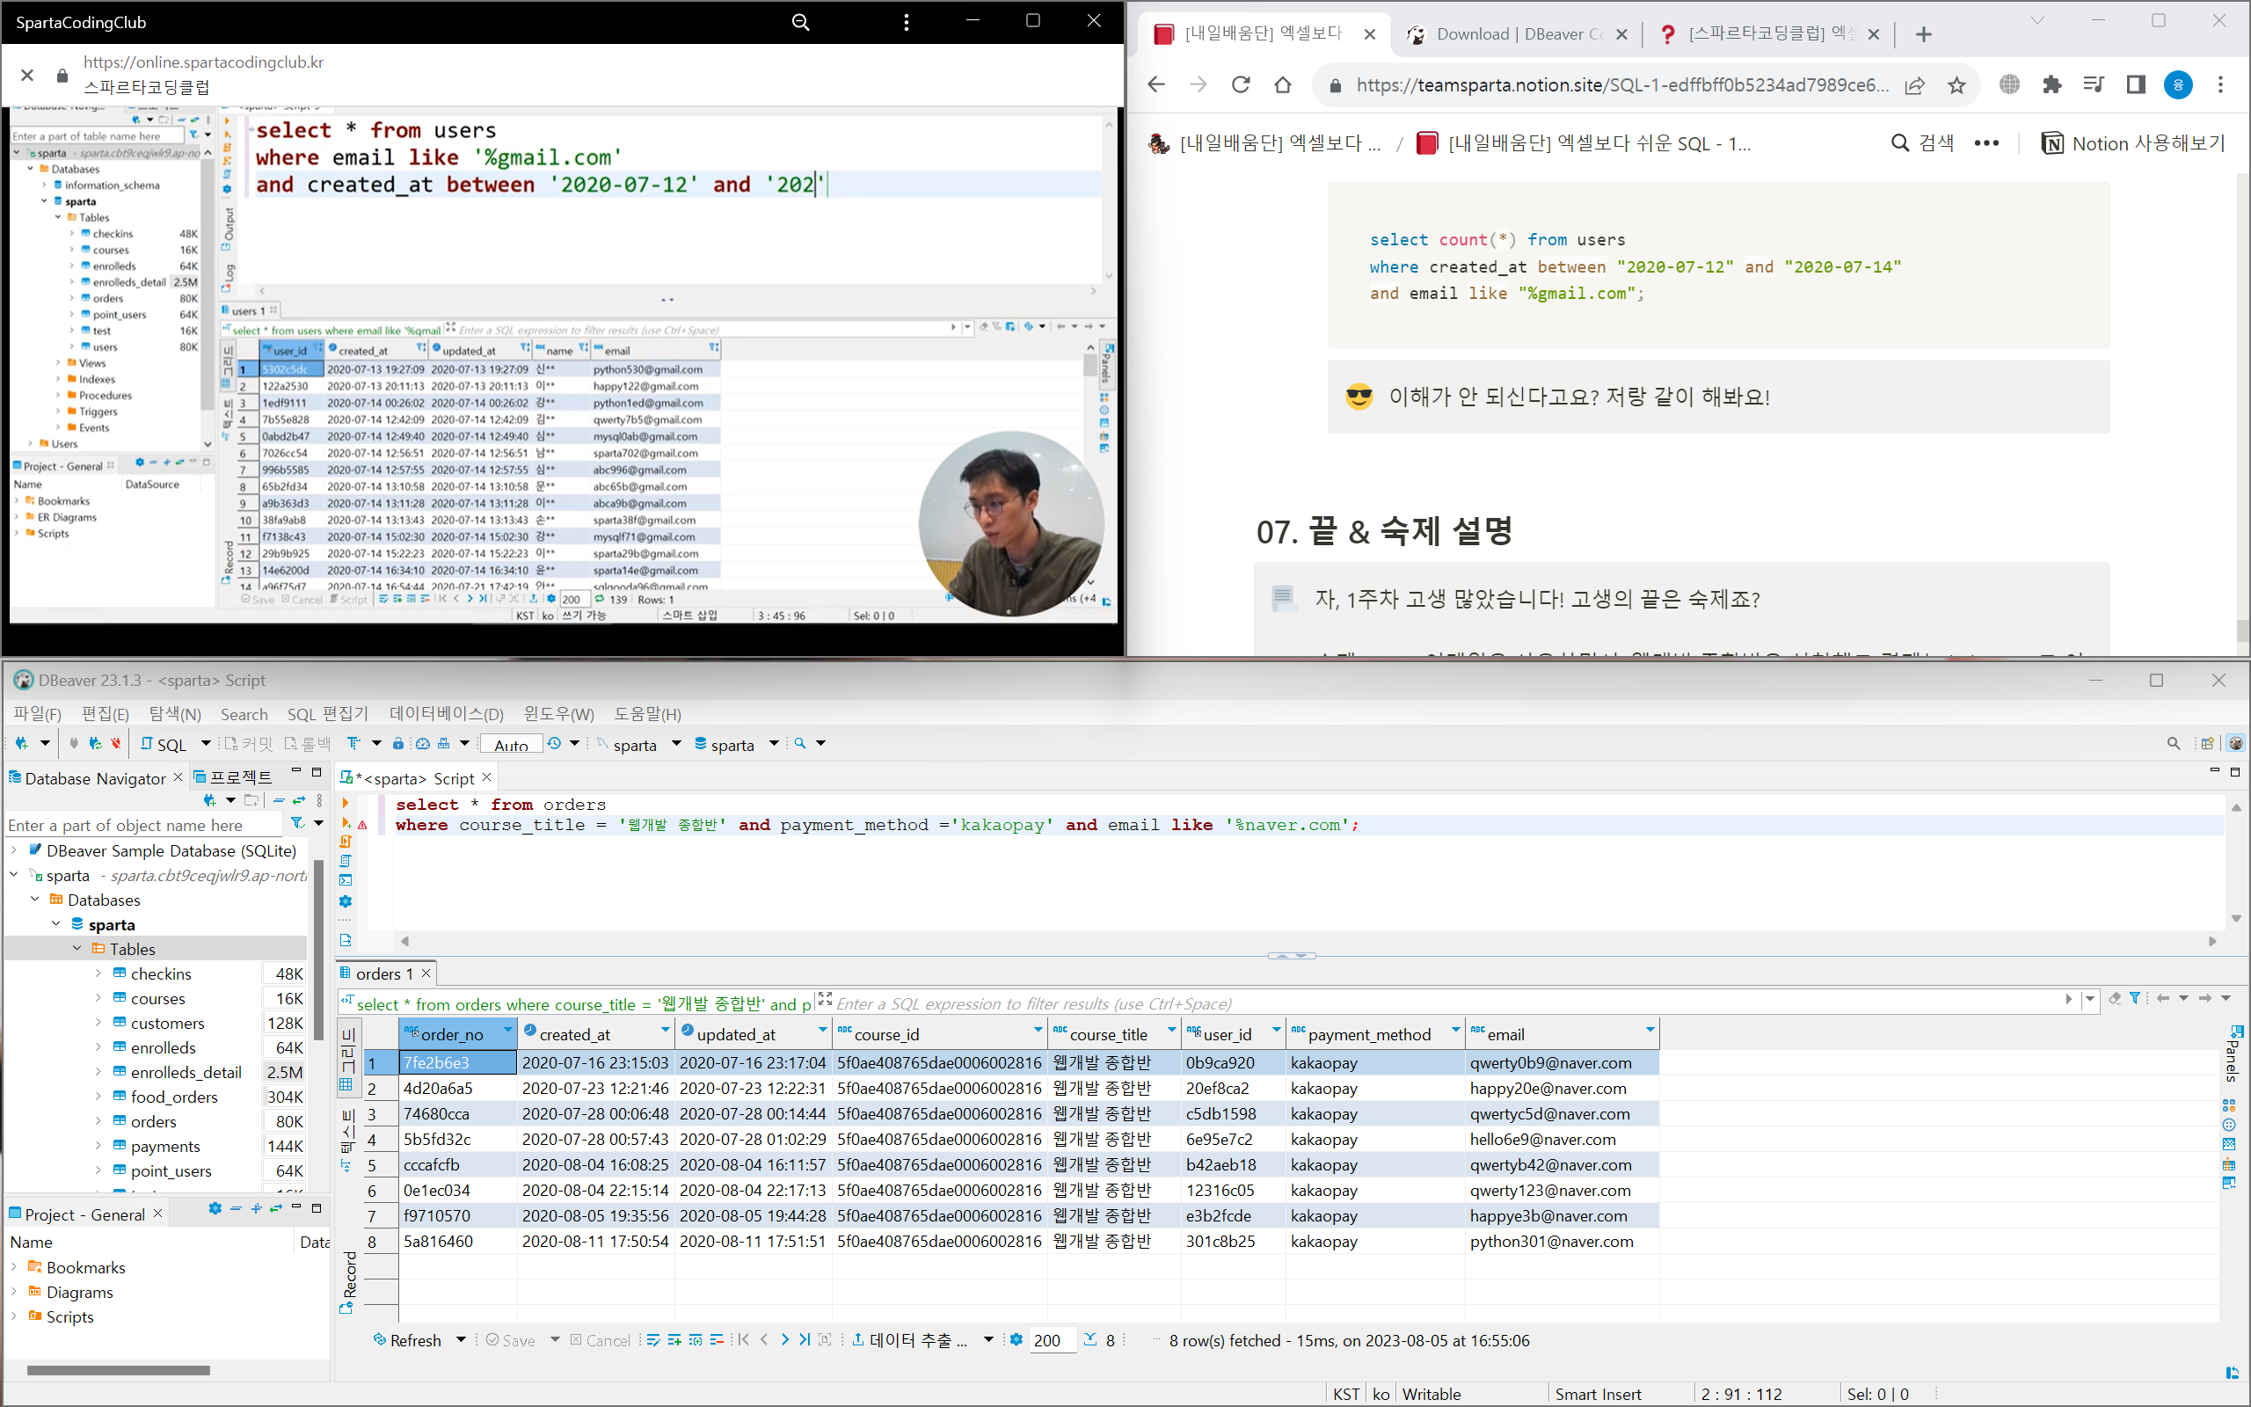The width and height of the screenshot is (2251, 1407).
Task: Open the DBeaver dashboard gauge icon
Action: pyautogui.click(x=422, y=744)
